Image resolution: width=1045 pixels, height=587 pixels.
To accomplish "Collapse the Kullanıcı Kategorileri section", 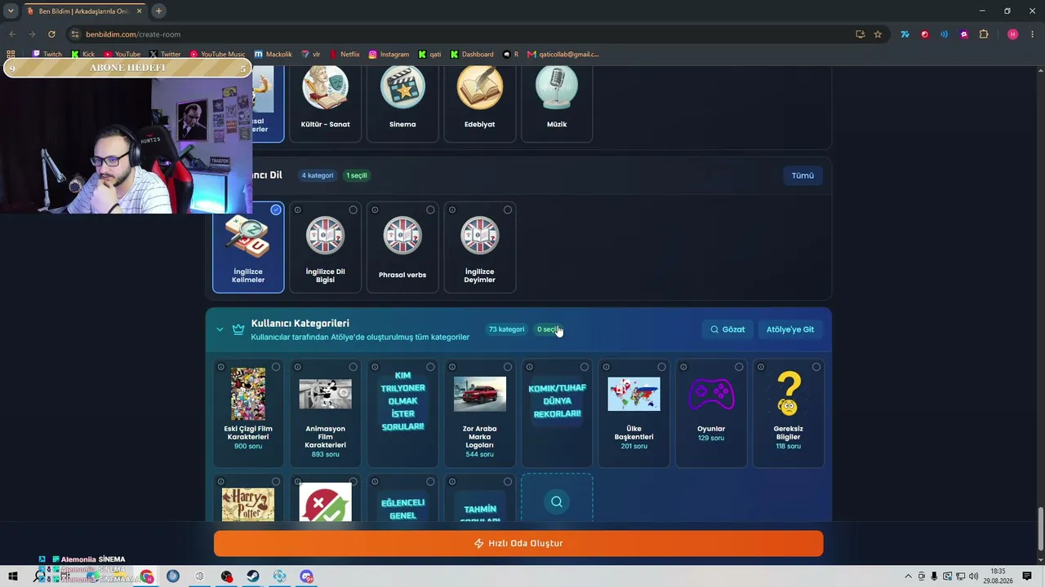I will [220, 329].
